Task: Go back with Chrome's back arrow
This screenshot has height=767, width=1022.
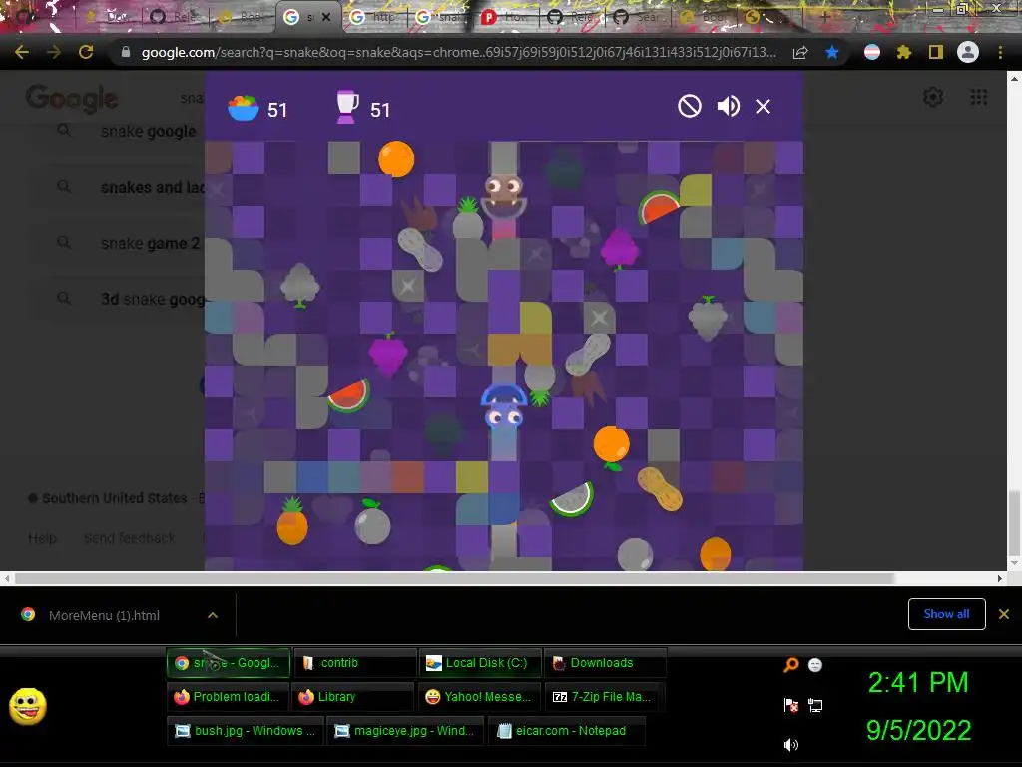Action: pyautogui.click(x=22, y=52)
